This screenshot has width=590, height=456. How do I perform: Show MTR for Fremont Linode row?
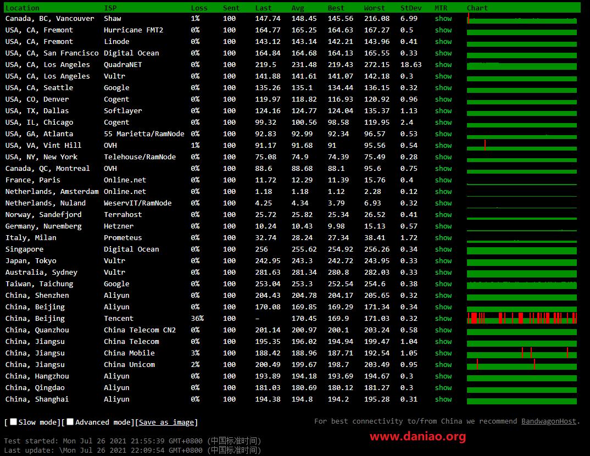(x=443, y=41)
